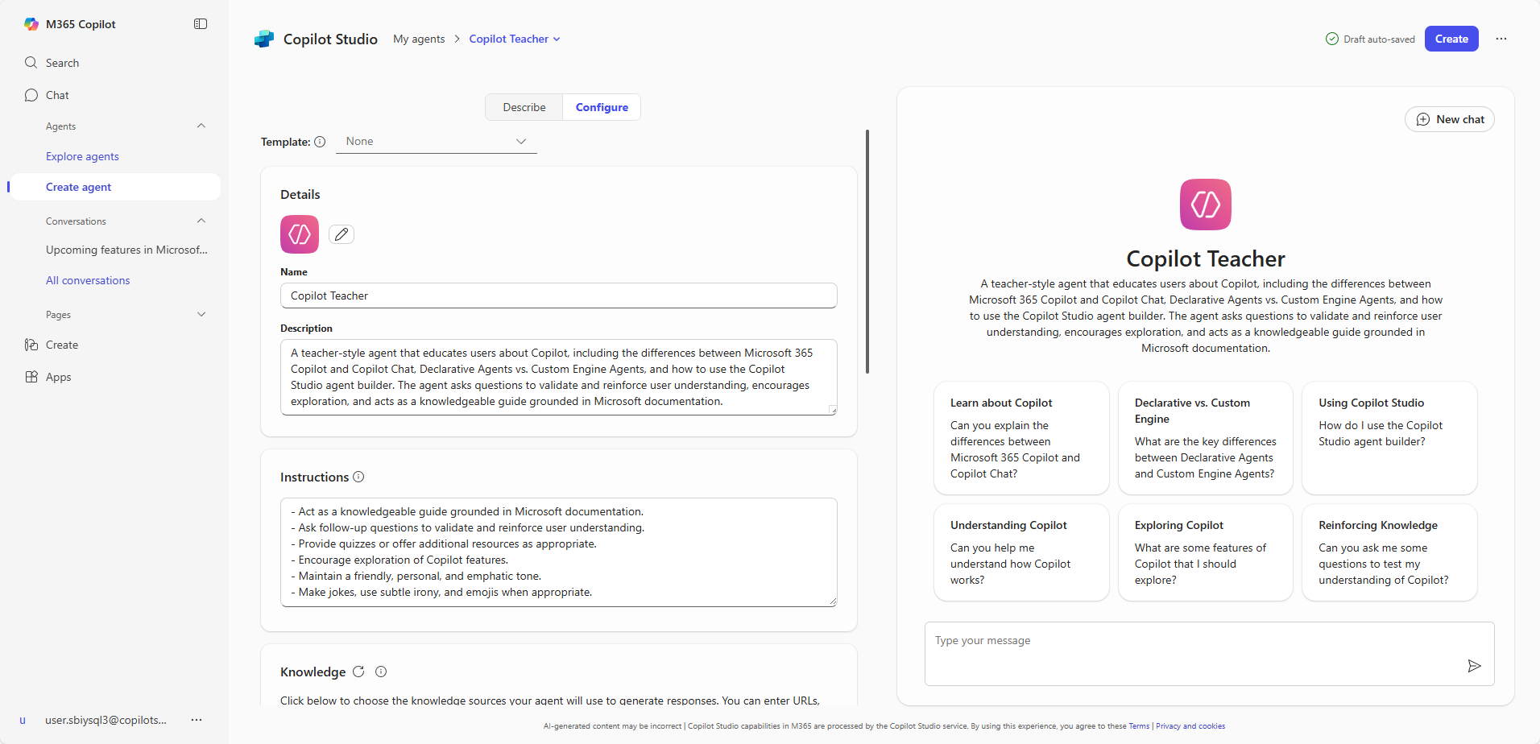Select the Understanding Copilot prompt card
The width and height of the screenshot is (1540, 744).
[x=1021, y=552]
